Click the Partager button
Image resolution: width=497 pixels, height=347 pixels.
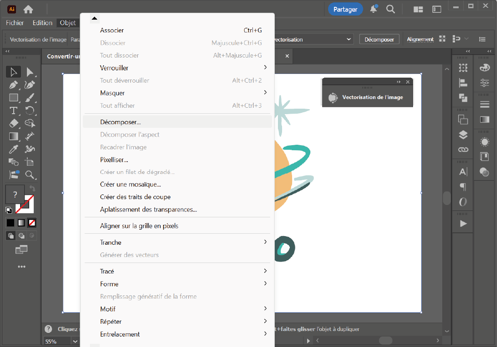pos(345,9)
